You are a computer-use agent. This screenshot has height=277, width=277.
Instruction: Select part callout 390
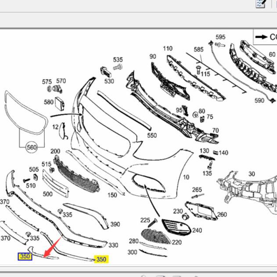[x=115, y=224]
